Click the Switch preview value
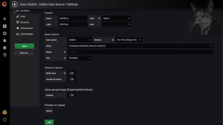 click(49, 111)
